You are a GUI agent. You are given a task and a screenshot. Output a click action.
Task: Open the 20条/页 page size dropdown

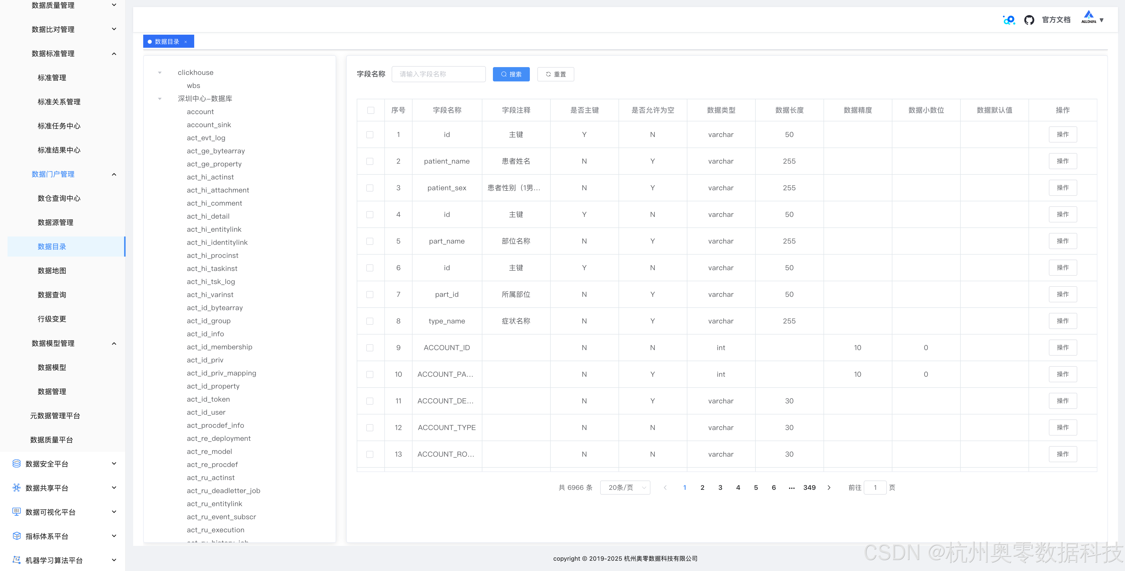pos(625,488)
